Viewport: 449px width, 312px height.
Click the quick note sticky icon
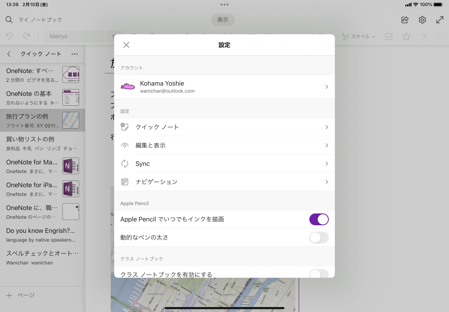(124, 127)
